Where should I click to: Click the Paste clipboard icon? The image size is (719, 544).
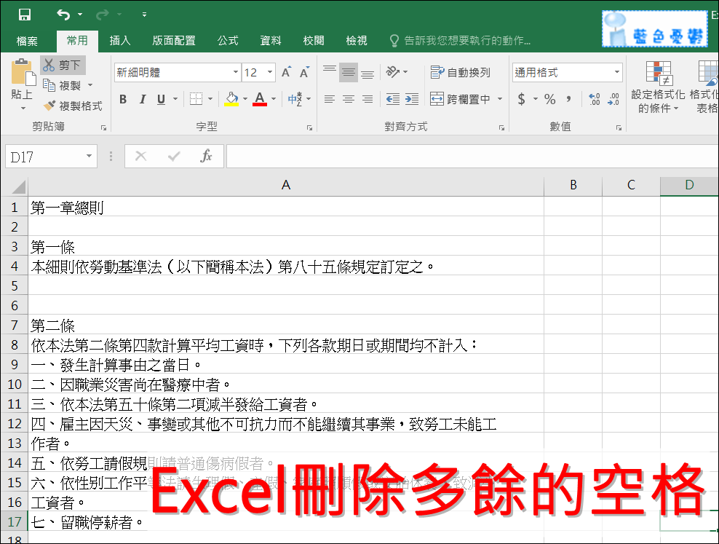coord(23,74)
